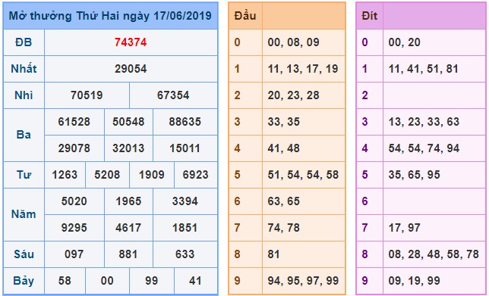489x296 pixels.
Task: Click the Tư row label
Action: pyautogui.click(x=24, y=175)
